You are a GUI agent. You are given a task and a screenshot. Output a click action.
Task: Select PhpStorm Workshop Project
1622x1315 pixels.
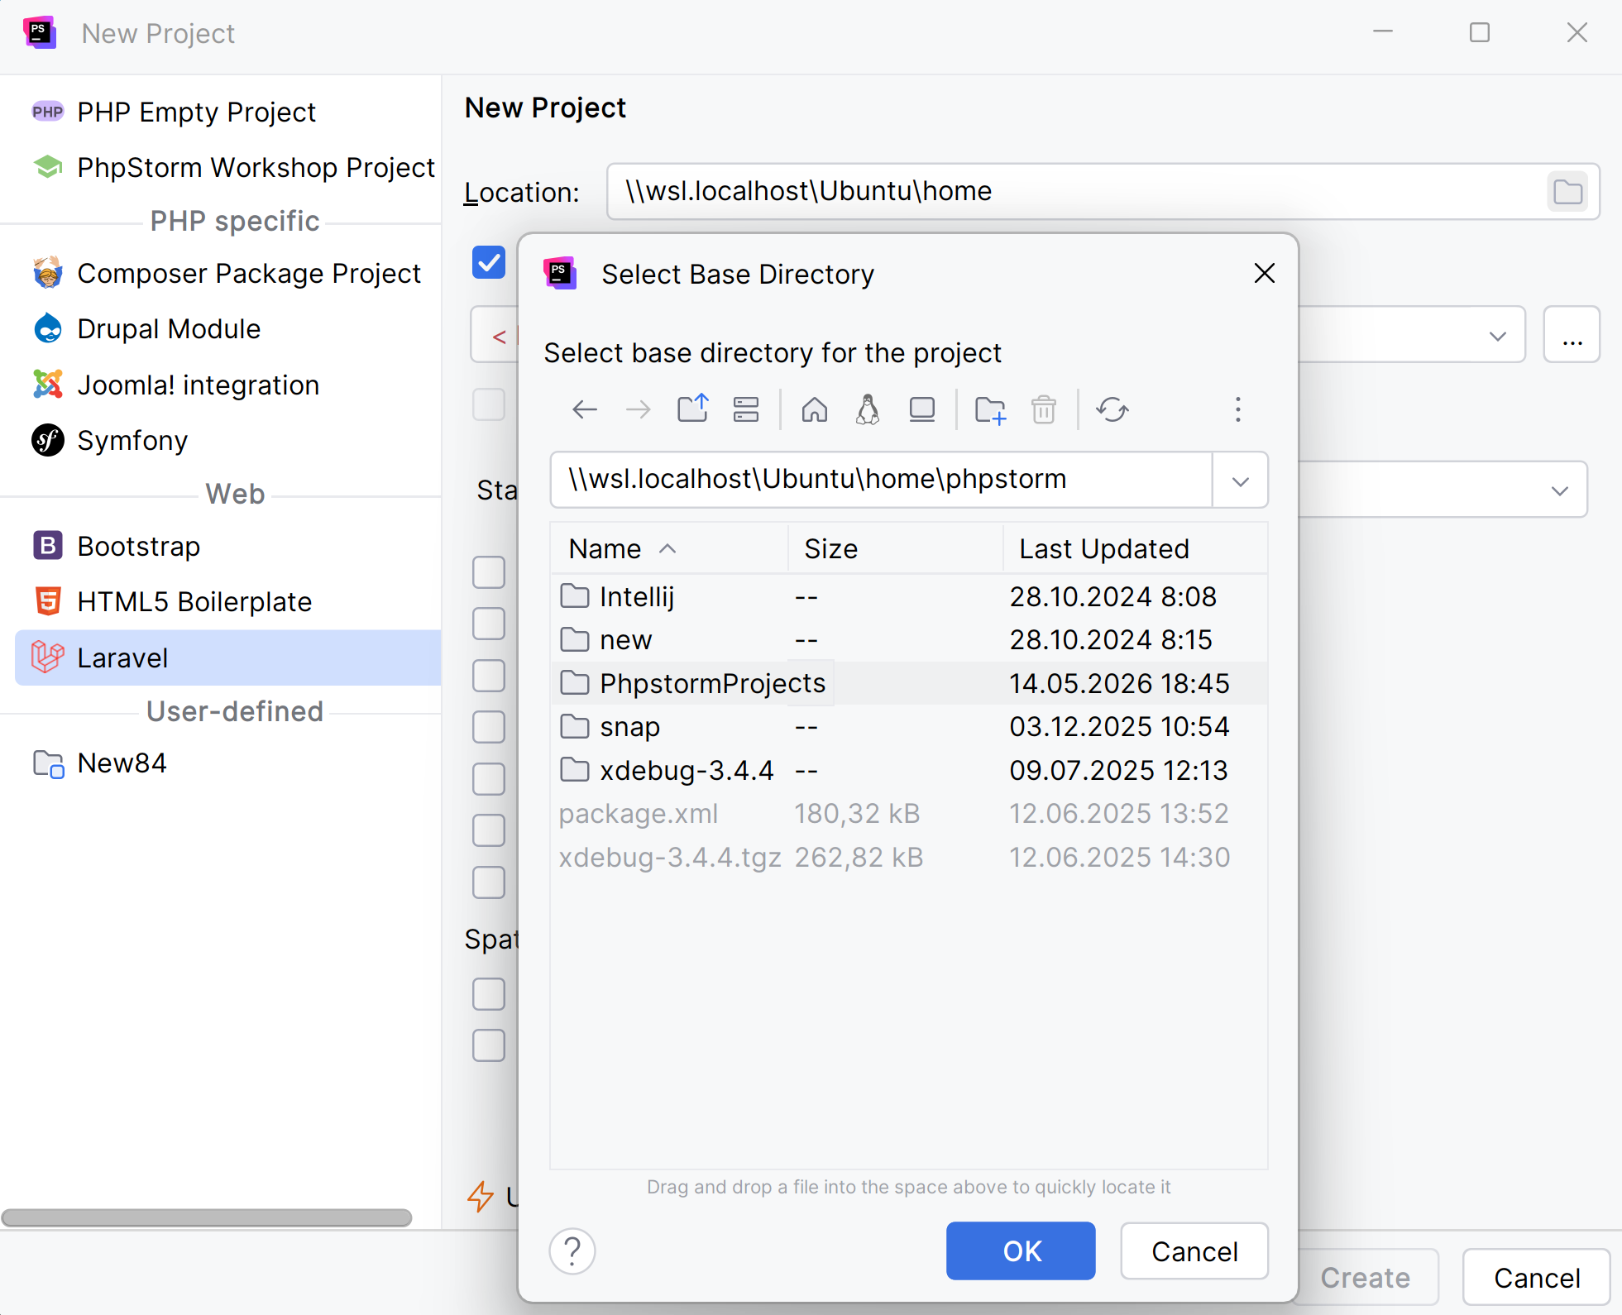pos(220,167)
